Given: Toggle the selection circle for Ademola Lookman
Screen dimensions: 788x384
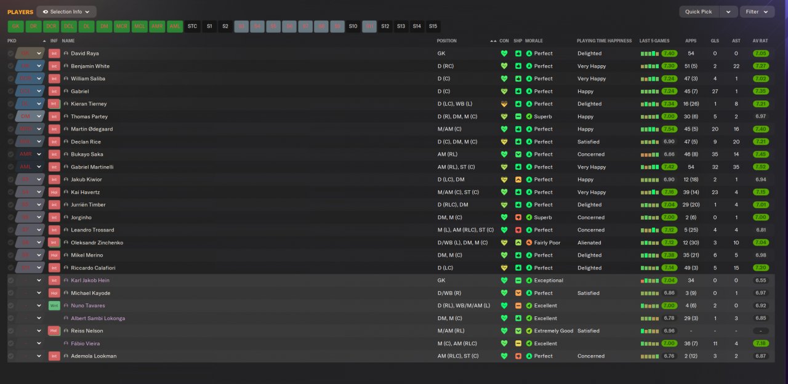Looking at the screenshot, I should coord(10,356).
